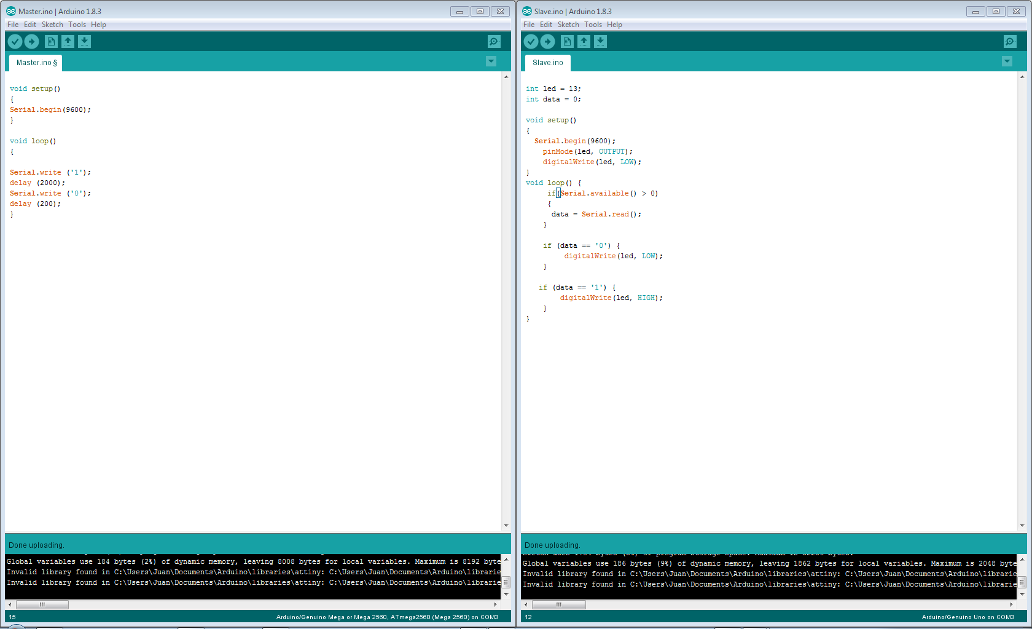Click console horizontal scrollbar thumb in Slave.ino window

[x=559, y=604]
